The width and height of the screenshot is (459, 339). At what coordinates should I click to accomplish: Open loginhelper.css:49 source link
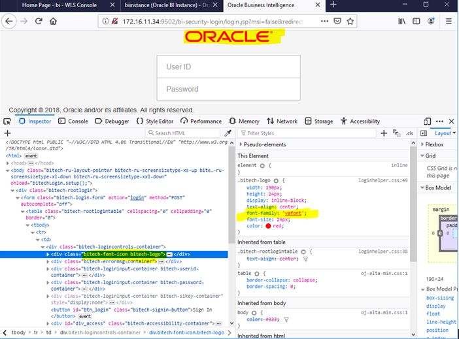(383, 180)
